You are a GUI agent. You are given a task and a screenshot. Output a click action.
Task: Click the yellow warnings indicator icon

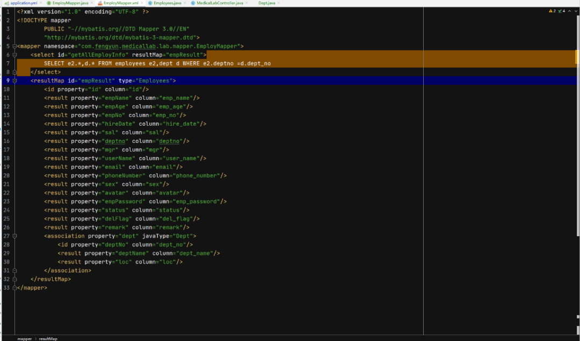552,11
